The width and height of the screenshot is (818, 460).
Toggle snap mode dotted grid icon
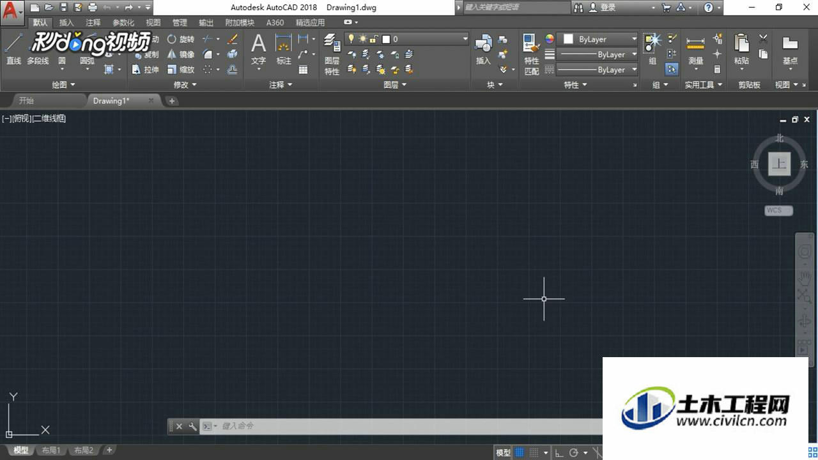(534, 452)
